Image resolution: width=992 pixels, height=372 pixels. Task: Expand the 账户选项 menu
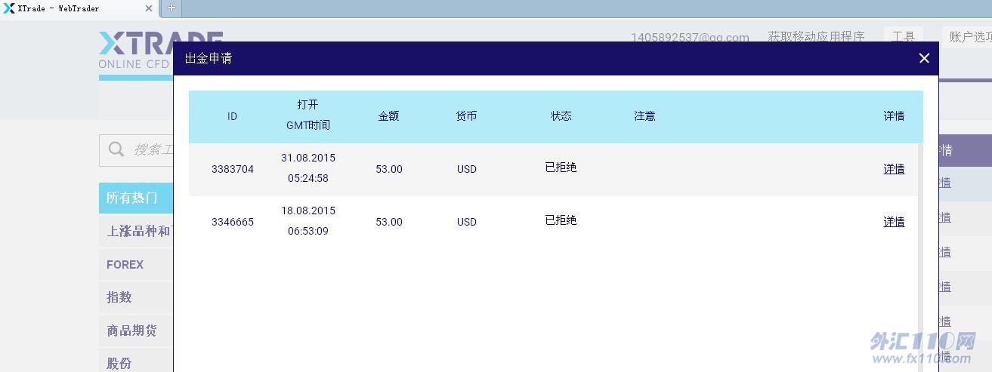click(970, 36)
